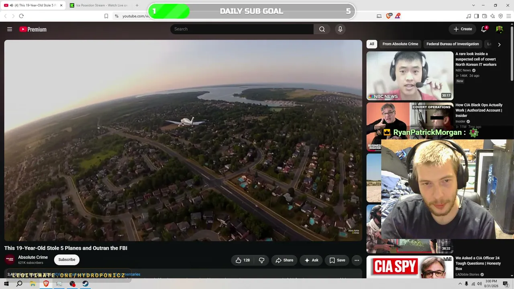
Task: Open the YouTube guide hamburger menu
Action: coord(10,29)
